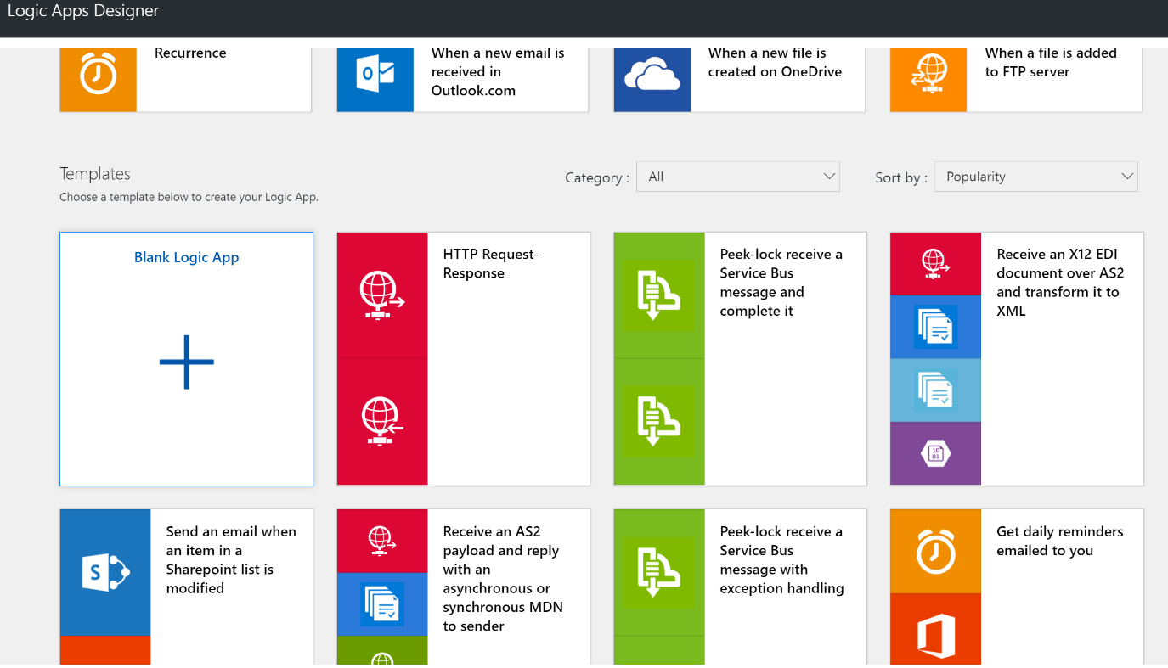Select Service Bus message with exception handling template
Screen dimensions: 1168x668
click(x=781, y=560)
